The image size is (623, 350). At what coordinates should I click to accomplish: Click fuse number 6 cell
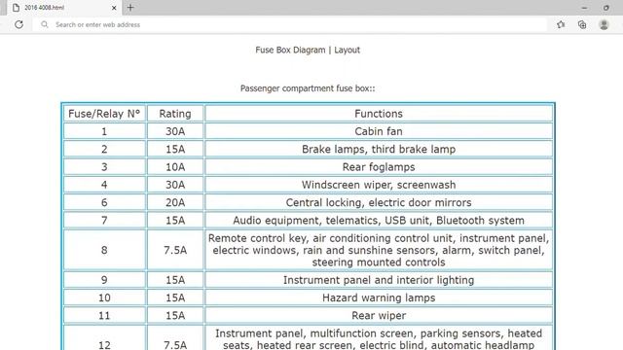(104, 202)
